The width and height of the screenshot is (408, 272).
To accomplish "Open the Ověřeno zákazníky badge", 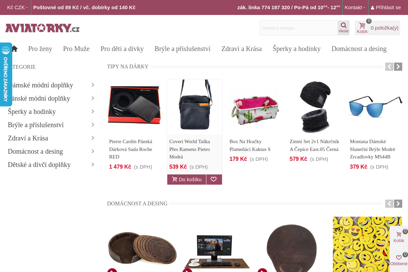I will [6, 74].
